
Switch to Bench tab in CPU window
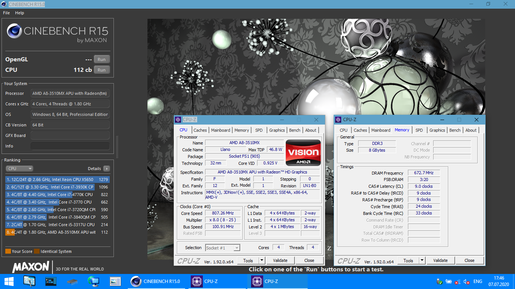tap(295, 130)
